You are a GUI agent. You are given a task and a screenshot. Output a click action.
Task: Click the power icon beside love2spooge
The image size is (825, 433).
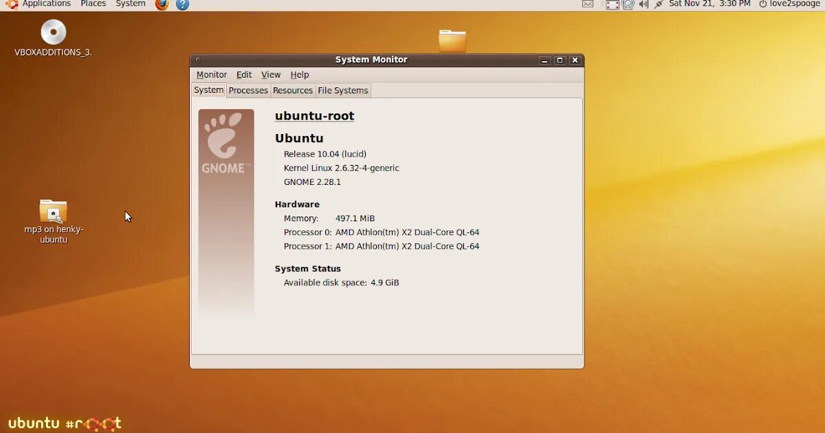click(762, 4)
